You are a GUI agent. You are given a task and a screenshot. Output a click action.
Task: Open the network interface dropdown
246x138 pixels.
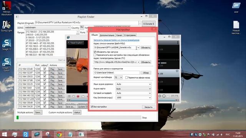tap(133, 93)
